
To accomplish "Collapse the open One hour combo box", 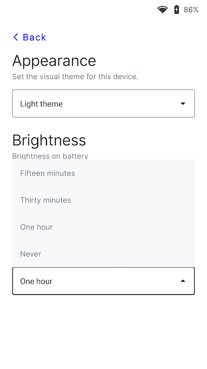I will [x=103, y=281].
